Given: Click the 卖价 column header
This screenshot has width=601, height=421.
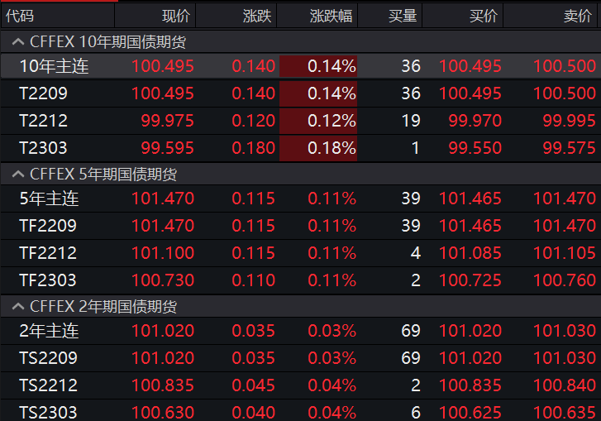Looking at the screenshot, I should 577,15.
